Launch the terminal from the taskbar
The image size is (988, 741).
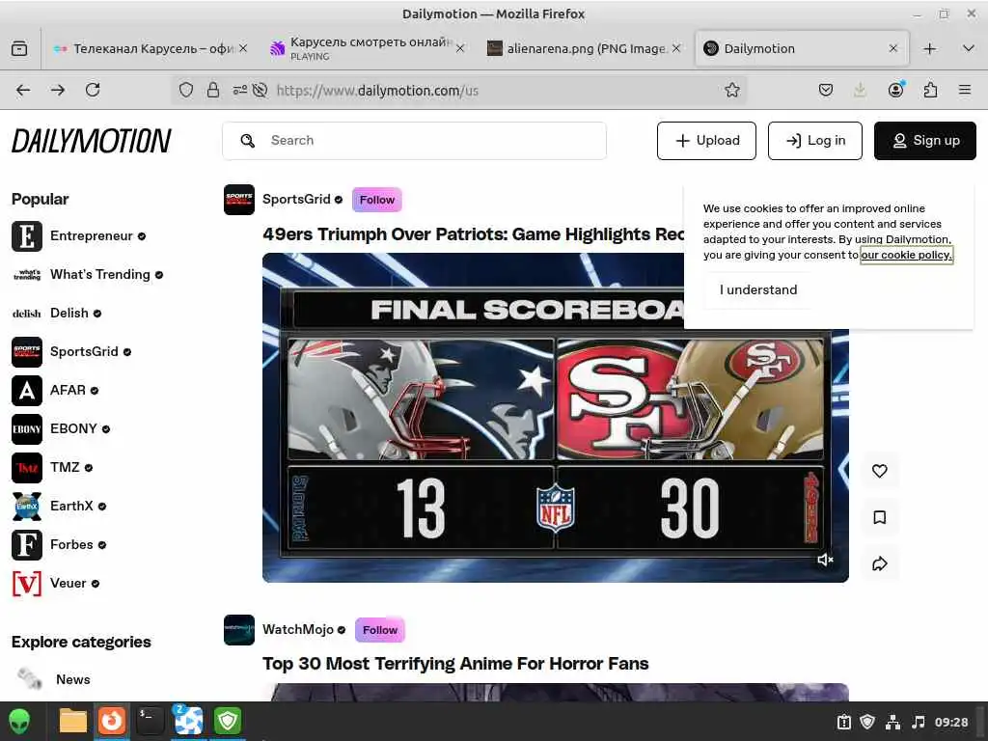150,721
